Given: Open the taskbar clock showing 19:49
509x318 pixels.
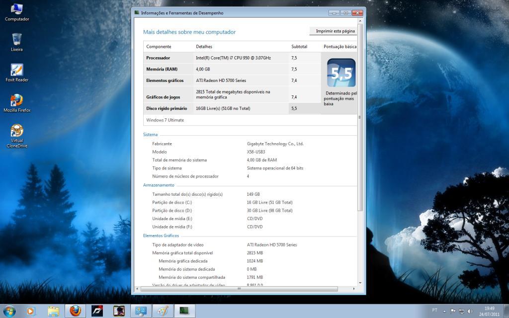Looking at the screenshot, I should 489,311.
